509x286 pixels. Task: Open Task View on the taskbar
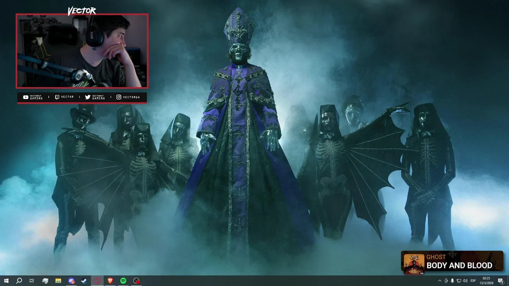pos(32,281)
